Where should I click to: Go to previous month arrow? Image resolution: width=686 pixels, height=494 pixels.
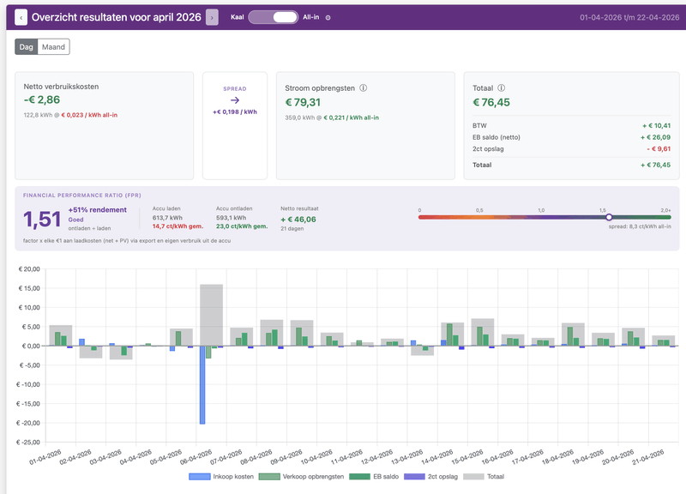coord(21,17)
